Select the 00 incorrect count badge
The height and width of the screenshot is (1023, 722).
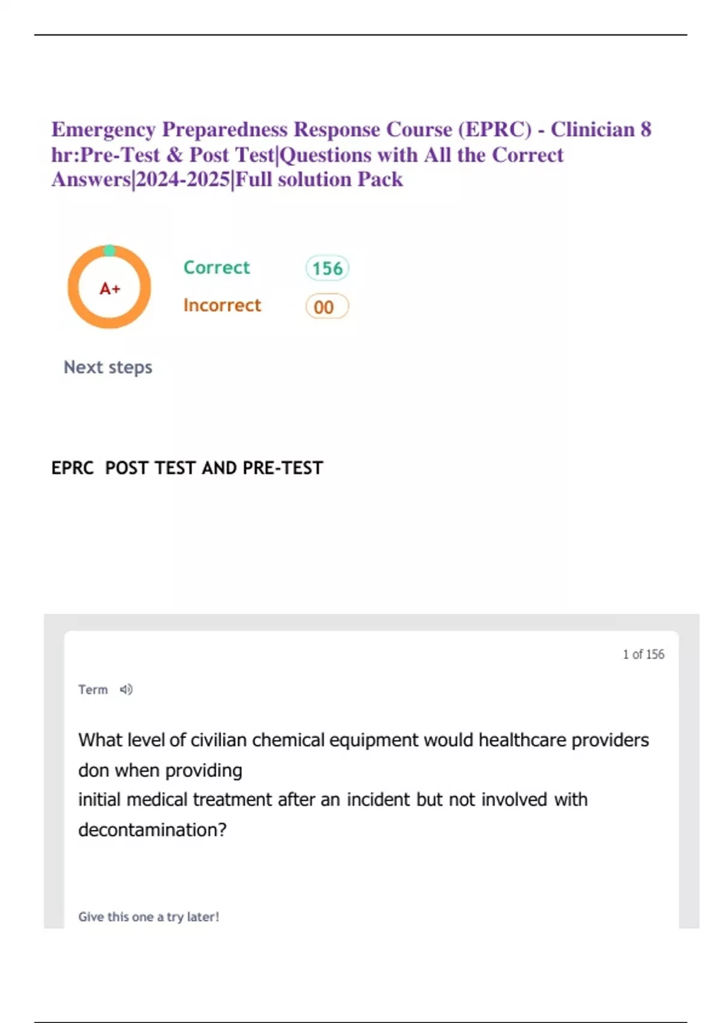click(x=327, y=307)
